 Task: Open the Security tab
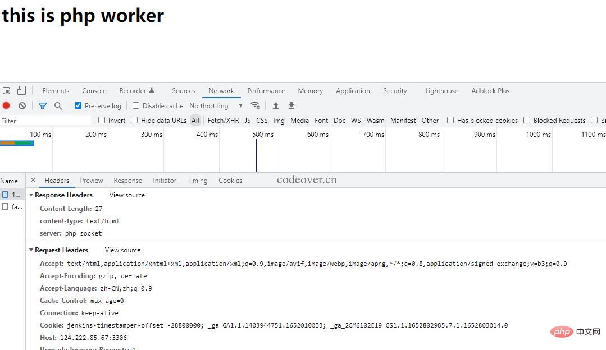tap(395, 91)
